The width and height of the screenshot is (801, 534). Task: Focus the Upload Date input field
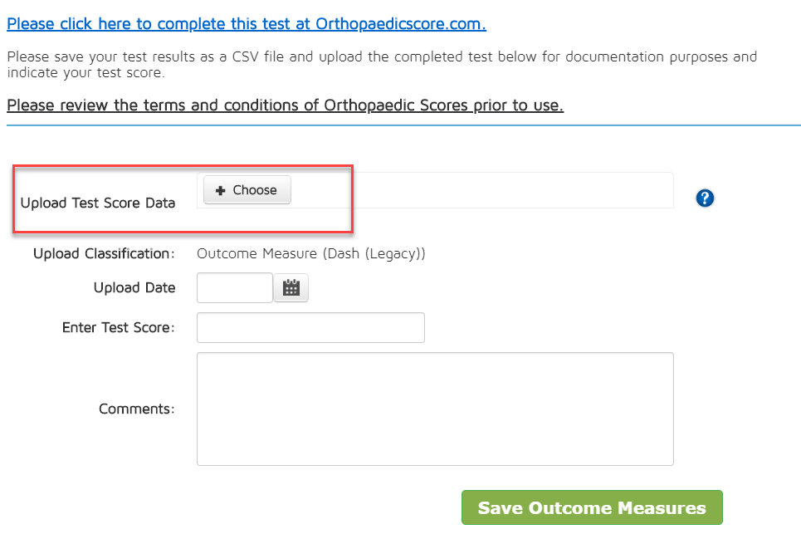[x=234, y=288]
